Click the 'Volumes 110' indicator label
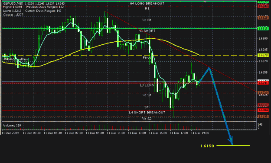The image size is (271, 163). click(12, 126)
